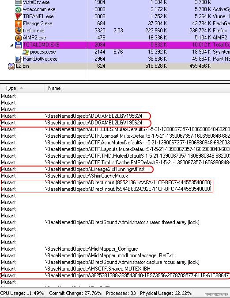Sort handles by Type column header
Screen dimensions: 230x298
pos(22,88)
